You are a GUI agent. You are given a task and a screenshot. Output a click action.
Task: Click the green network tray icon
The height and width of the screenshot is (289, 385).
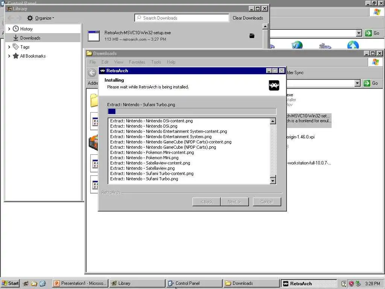[358, 284]
